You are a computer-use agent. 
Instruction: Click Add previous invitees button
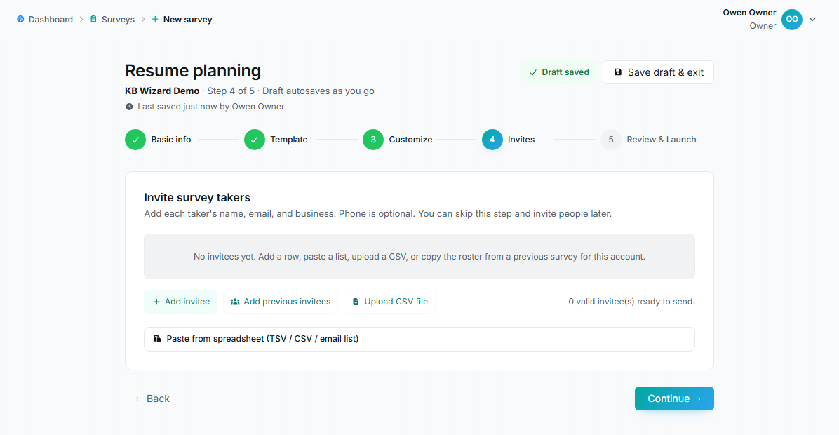point(281,302)
